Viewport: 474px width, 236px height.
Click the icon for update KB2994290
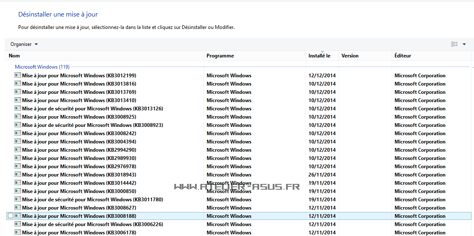click(x=18, y=150)
